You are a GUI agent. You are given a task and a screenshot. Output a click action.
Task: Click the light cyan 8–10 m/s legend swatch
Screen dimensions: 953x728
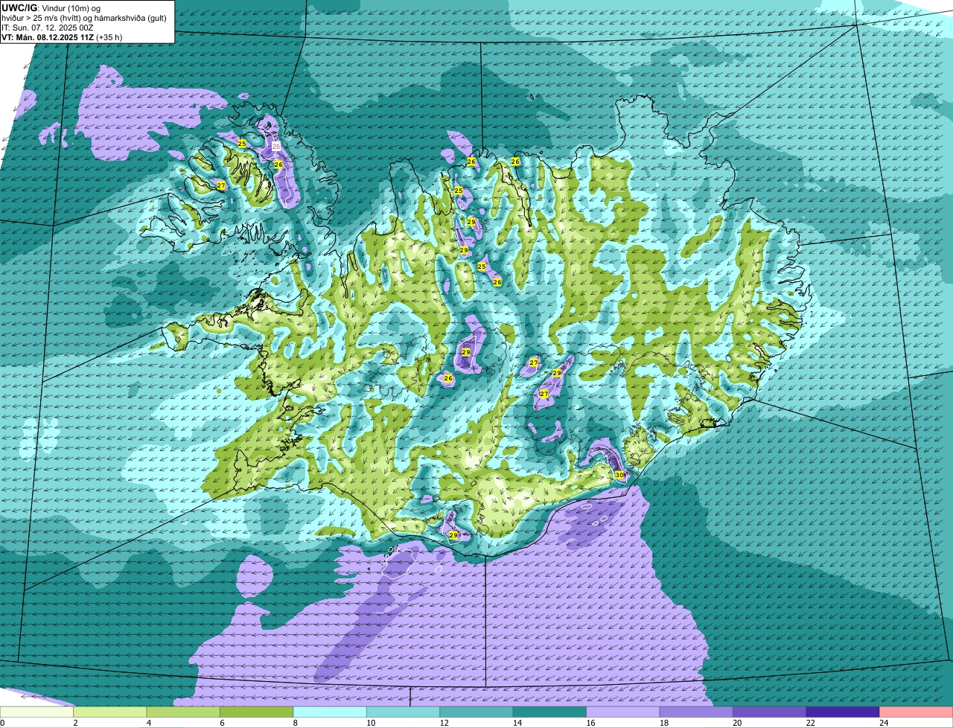coord(330,712)
